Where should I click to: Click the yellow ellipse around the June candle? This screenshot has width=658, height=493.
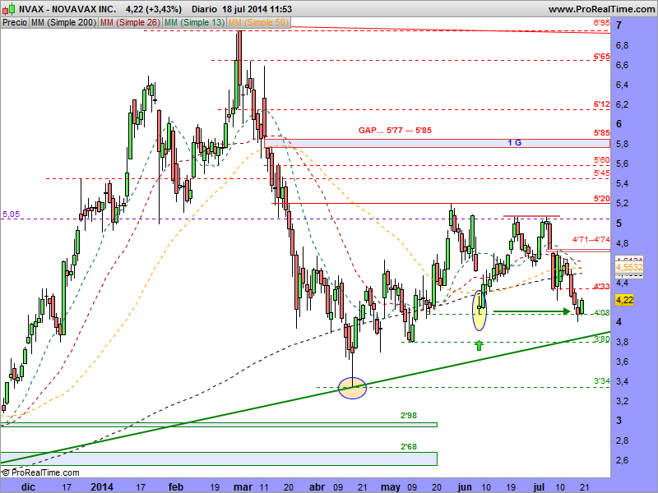[x=480, y=311]
